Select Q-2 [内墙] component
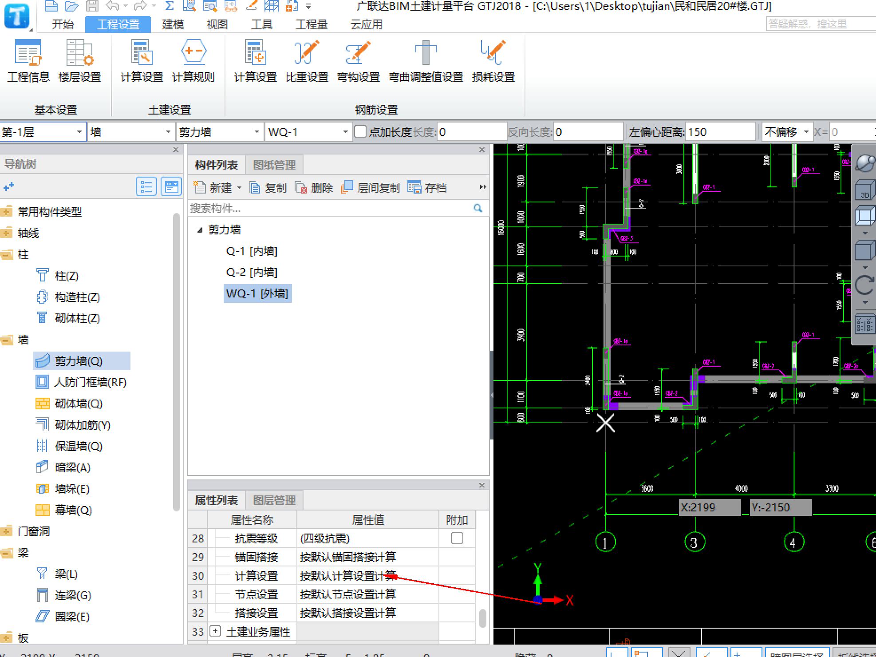Image resolution: width=876 pixels, height=657 pixels. click(252, 273)
